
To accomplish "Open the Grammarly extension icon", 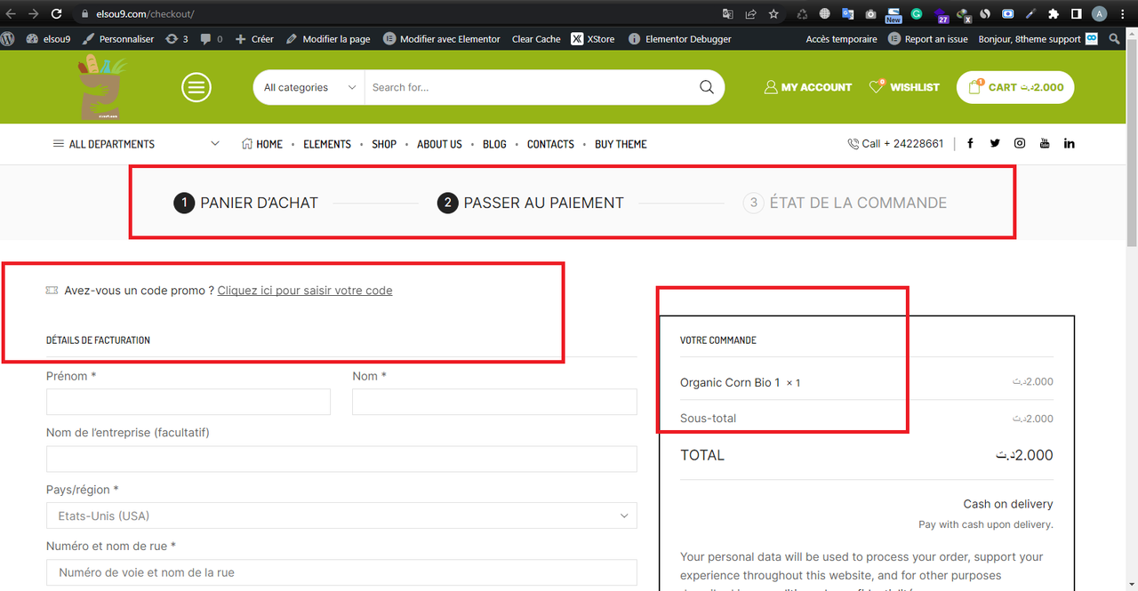I will point(917,14).
